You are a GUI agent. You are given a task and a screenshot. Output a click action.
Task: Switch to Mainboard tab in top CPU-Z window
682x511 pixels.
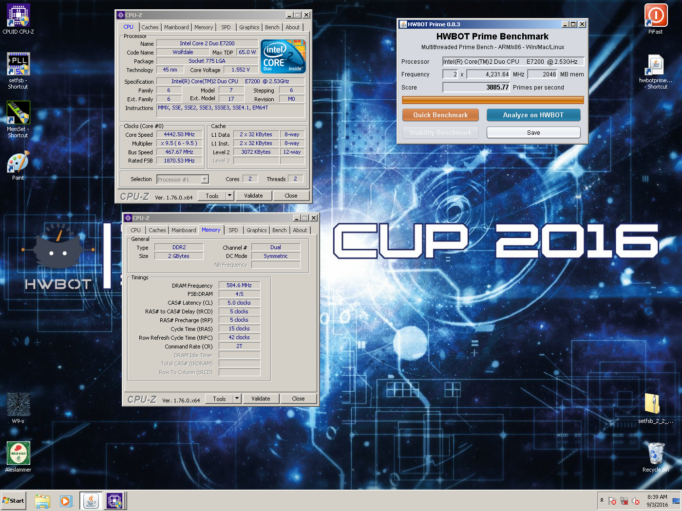coord(176,27)
